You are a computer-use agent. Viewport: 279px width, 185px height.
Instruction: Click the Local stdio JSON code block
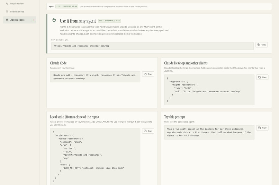tap(95, 157)
